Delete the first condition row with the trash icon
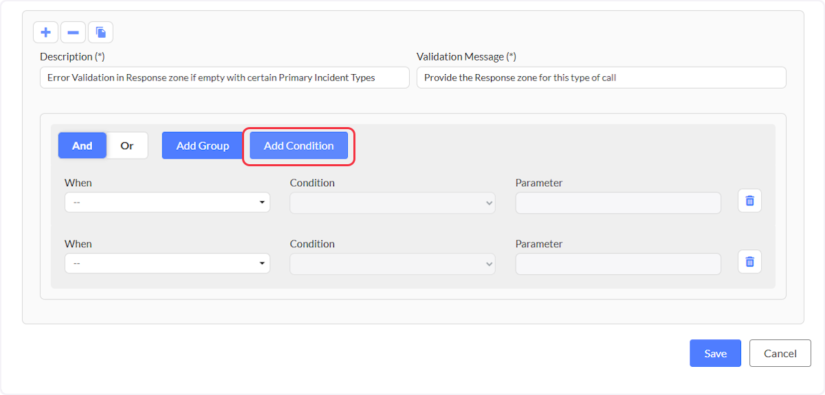 (750, 201)
